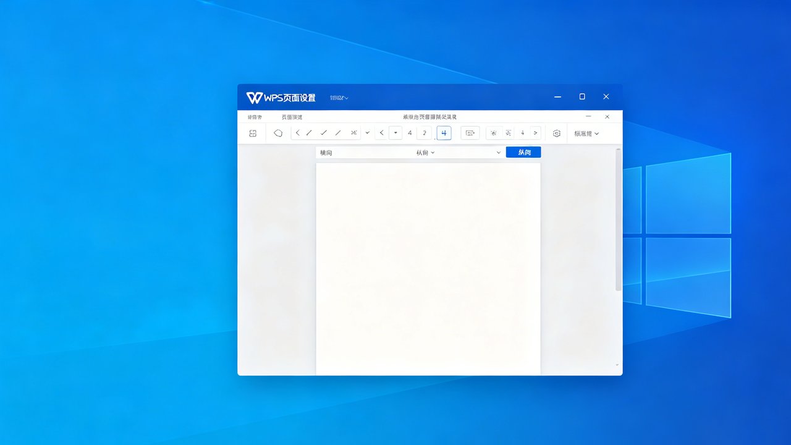The width and height of the screenshot is (791, 445).
Task: Expand the chevron after the line tools group
Action: 368,133
